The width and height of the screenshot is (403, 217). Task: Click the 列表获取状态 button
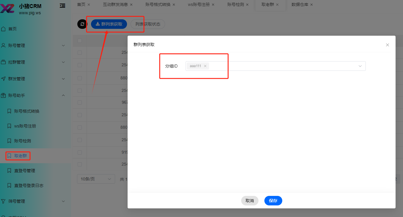[x=148, y=24]
